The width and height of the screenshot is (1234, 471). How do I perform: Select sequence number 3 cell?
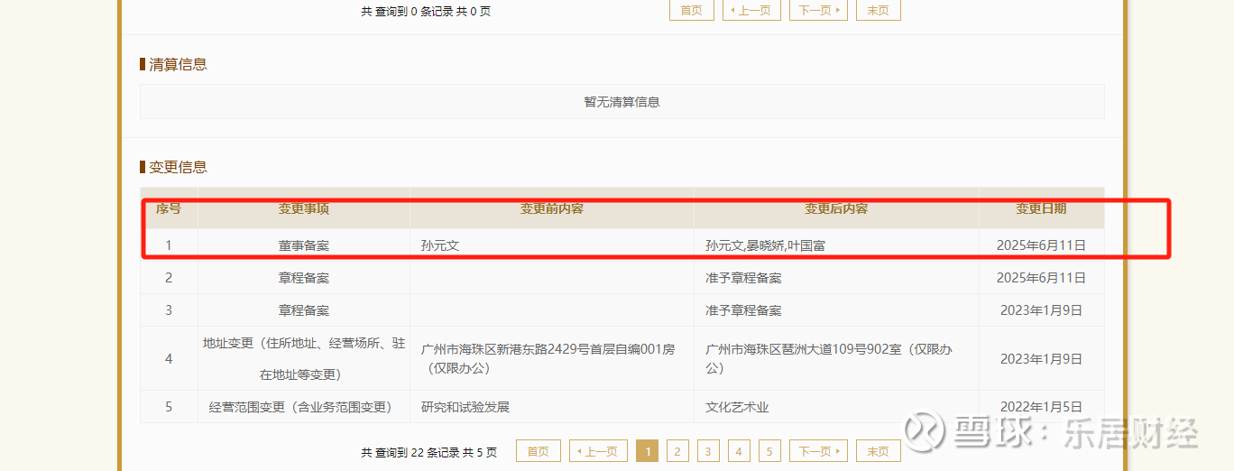pos(169,310)
